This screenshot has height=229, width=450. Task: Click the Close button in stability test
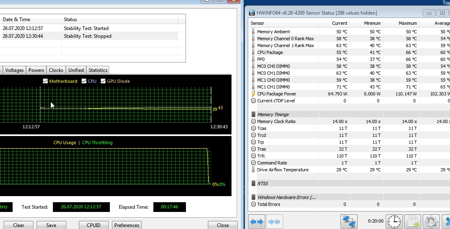click(223, 225)
